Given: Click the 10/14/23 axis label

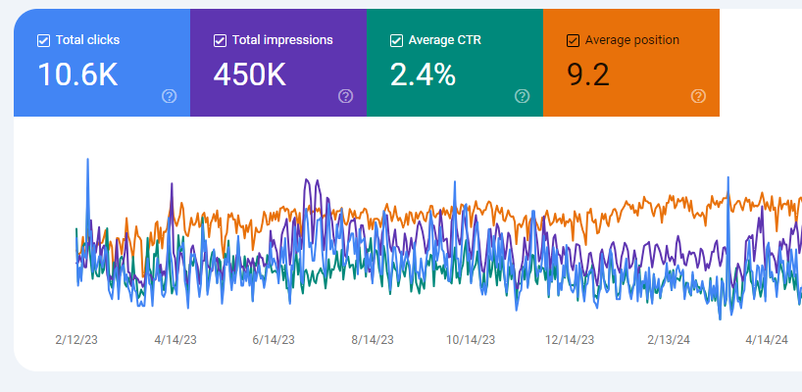Looking at the screenshot, I should (x=471, y=340).
